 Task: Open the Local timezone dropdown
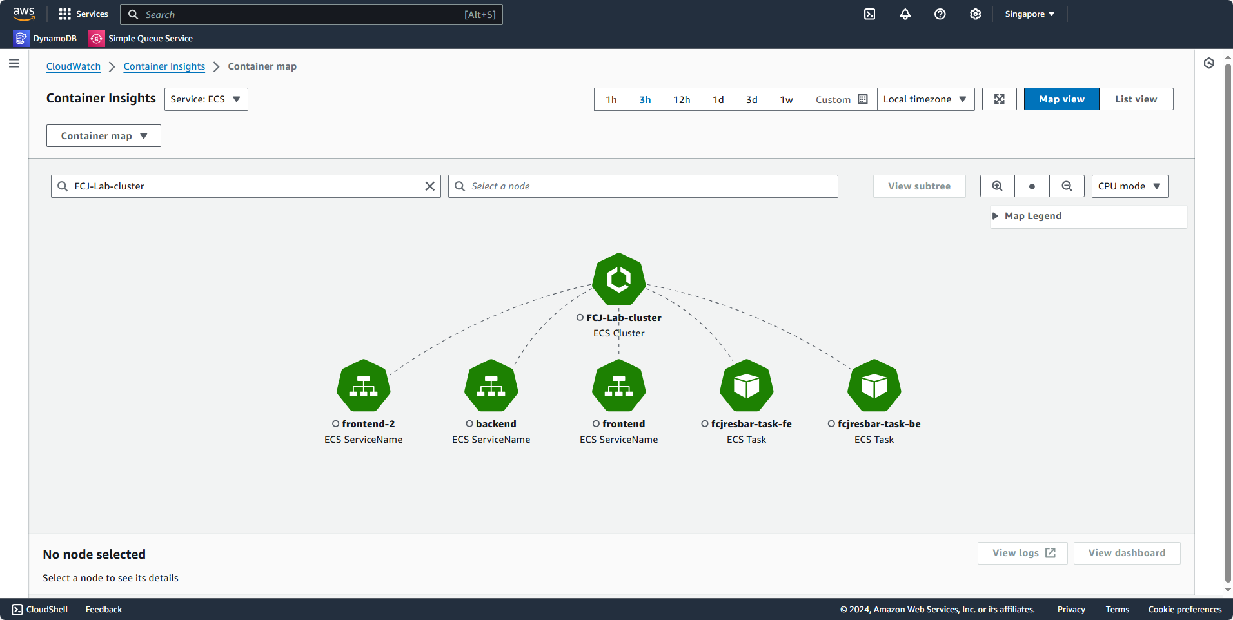(x=926, y=99)
